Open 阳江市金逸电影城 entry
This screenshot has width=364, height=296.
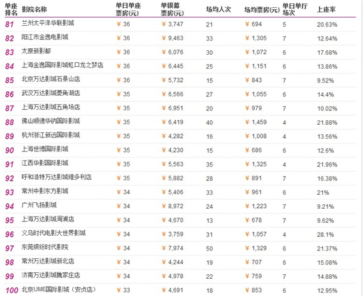coord(45,37)
